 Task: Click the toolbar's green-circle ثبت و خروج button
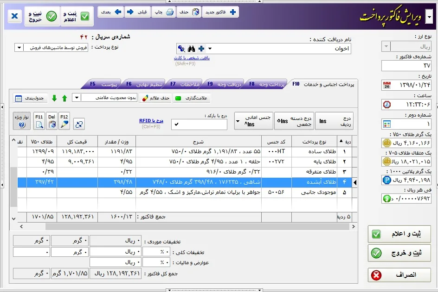tap(43, 16)
